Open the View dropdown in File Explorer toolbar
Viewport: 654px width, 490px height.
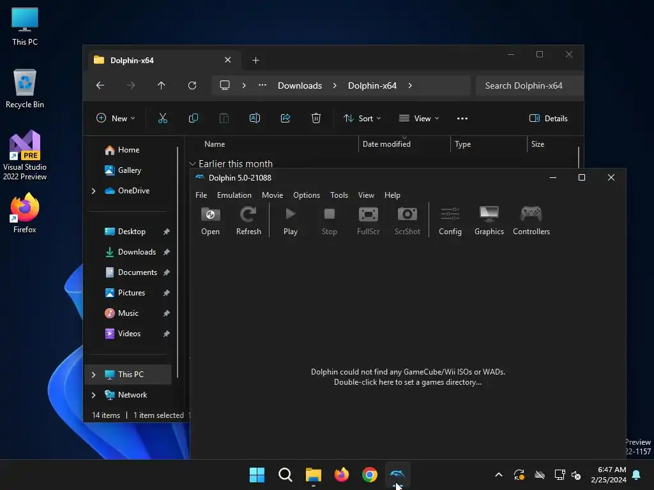[419, 118]
